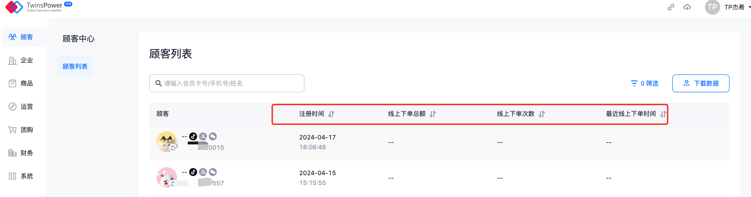Sort by 线上下单总额 column arrows

pos(433,114)
